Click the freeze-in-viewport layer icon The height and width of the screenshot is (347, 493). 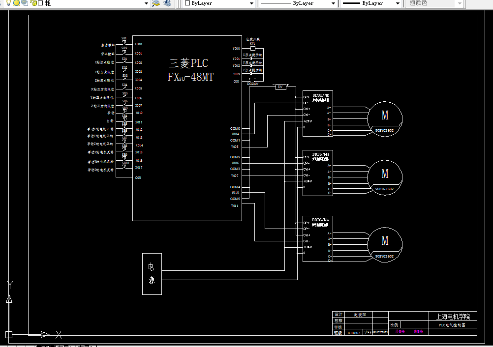25,3
